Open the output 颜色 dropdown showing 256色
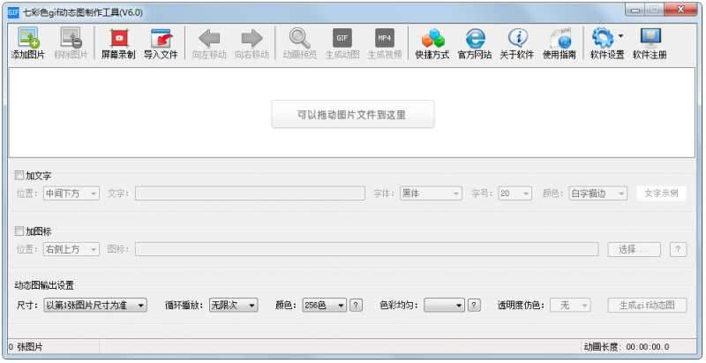The height and width of the screenshot is (363, 706). [324, 306]
